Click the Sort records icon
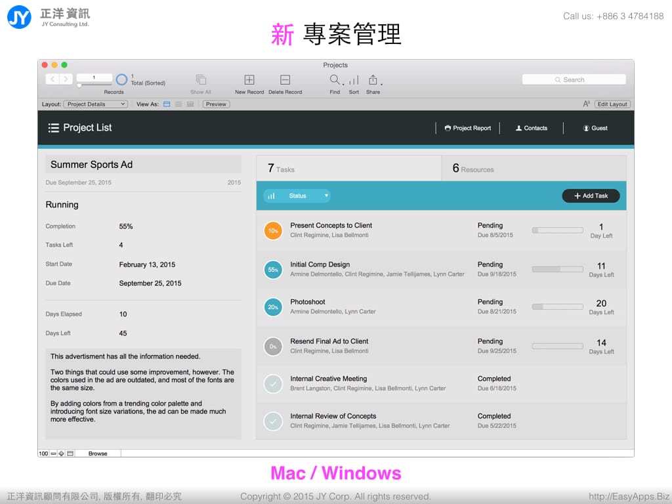 coord(354,81)
